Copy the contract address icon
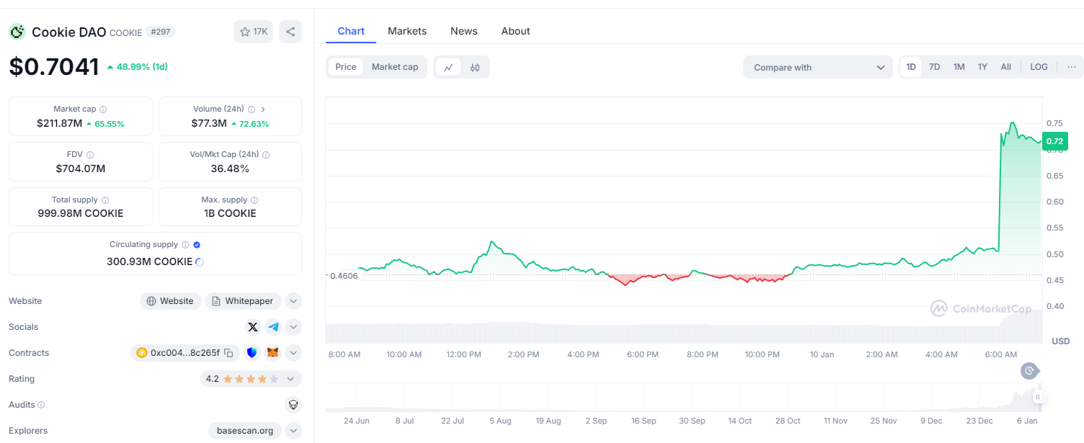This screenshot has height=443, width=1084. (x=228, y=353)
